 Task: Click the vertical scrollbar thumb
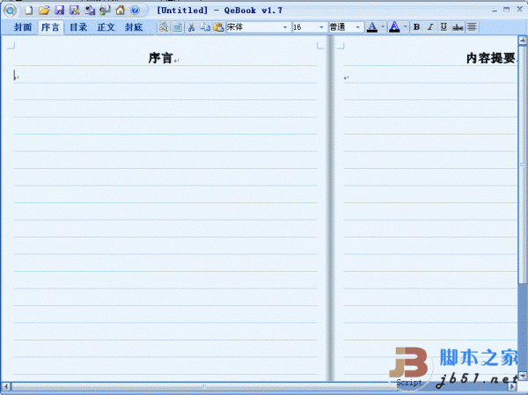523,165
